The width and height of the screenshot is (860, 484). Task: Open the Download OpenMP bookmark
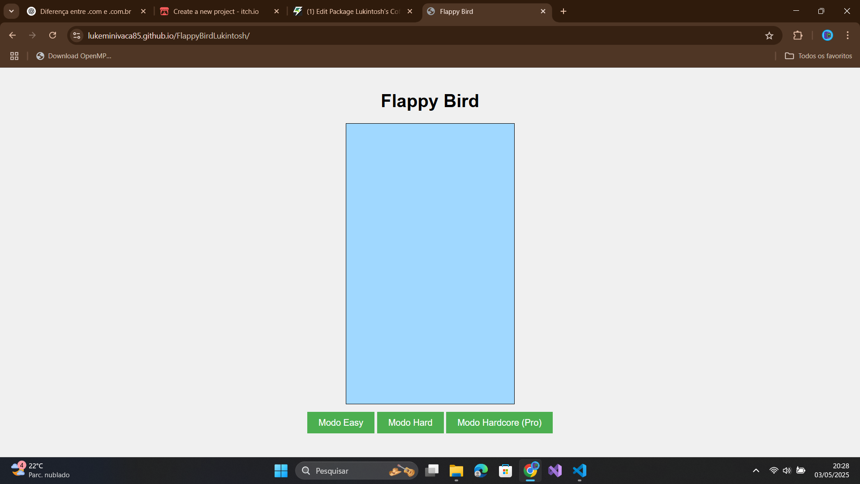pos(74,56)
